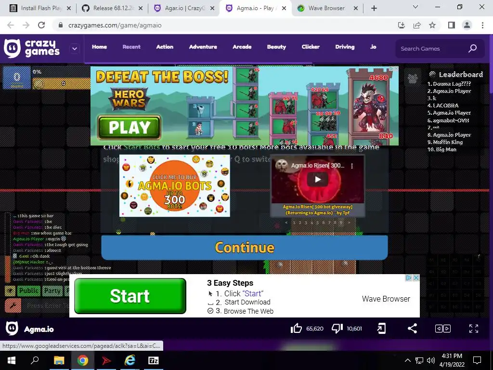Bookmark this page with the star

click(x=432, y=25)
